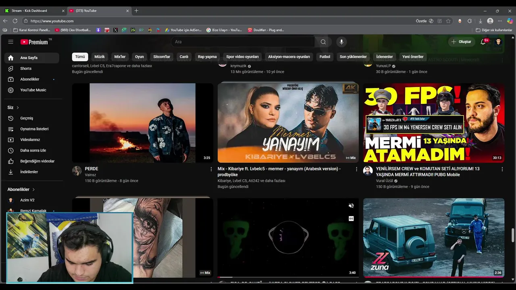
Task: Click the Oluştur create button
Action: coord(462,42)
